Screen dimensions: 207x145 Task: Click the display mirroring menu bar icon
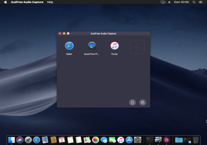coord(163,2)
